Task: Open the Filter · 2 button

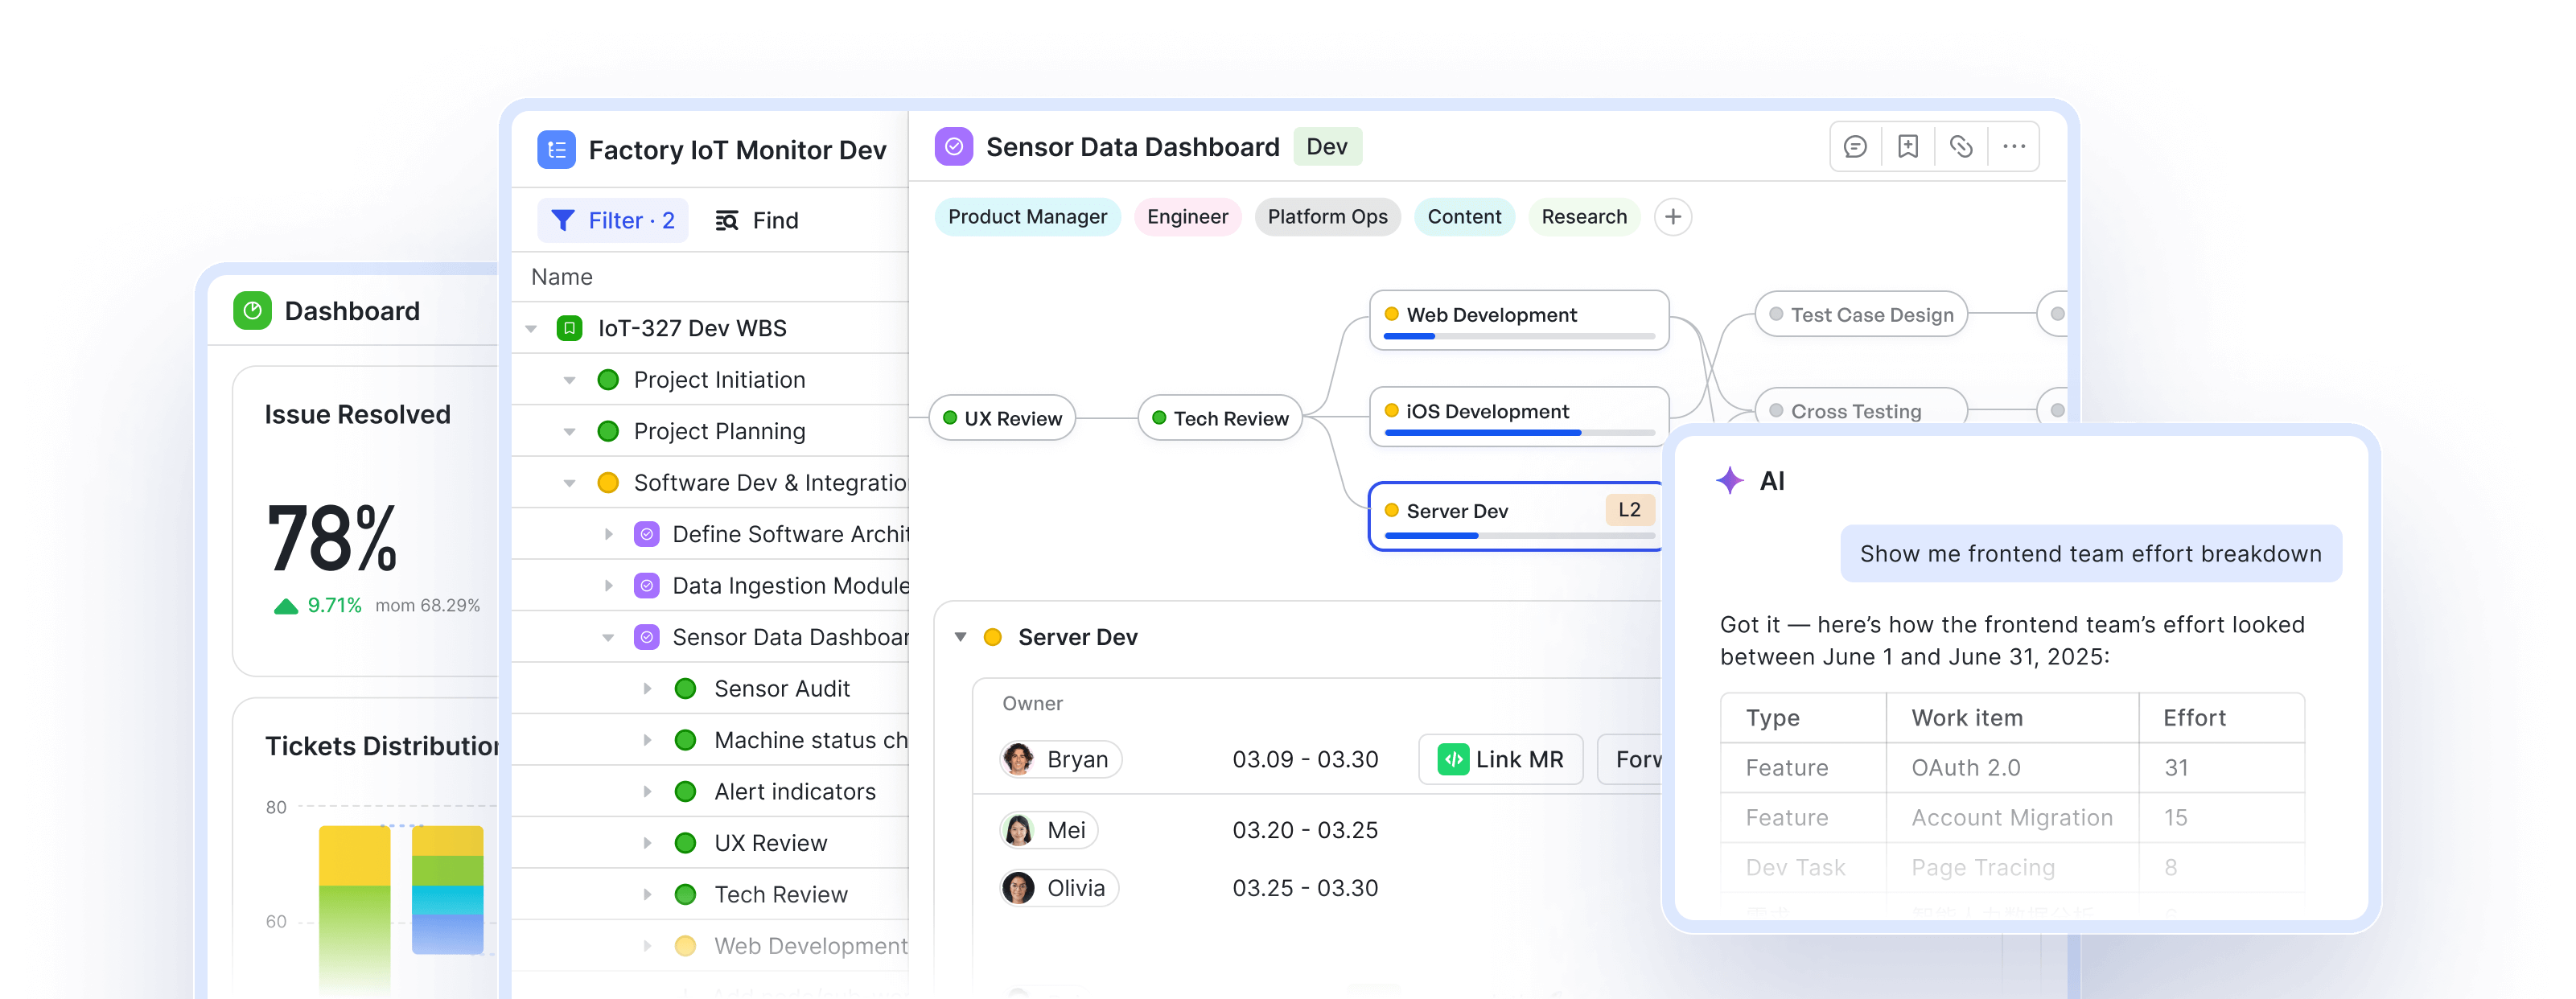Action: [x=613, y=220]
